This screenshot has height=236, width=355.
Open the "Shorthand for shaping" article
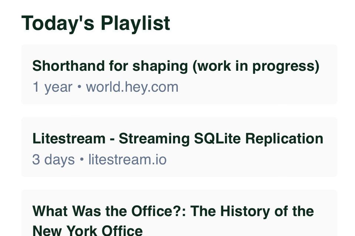click(176, 66)
